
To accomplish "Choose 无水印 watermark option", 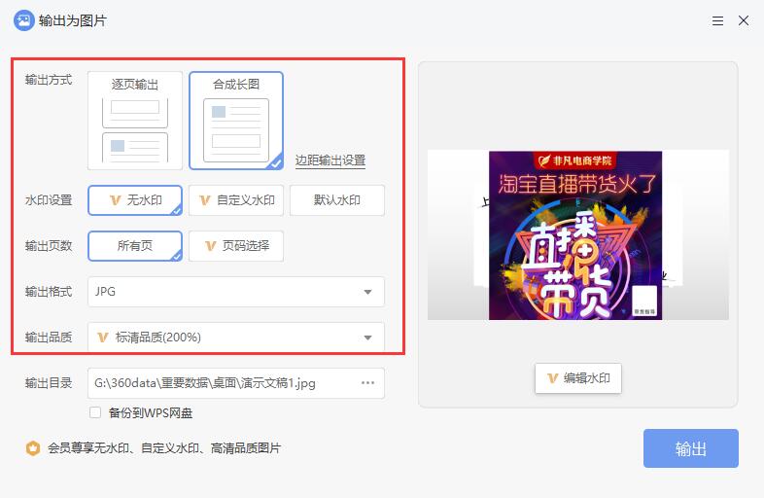I will (135, 200).
